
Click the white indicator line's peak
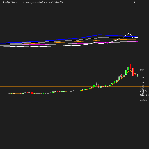pyautogui.click(x=128, y=33)
